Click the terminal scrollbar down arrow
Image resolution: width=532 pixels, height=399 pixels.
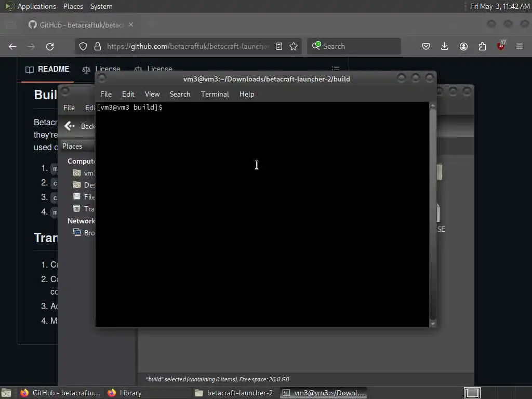433,324
